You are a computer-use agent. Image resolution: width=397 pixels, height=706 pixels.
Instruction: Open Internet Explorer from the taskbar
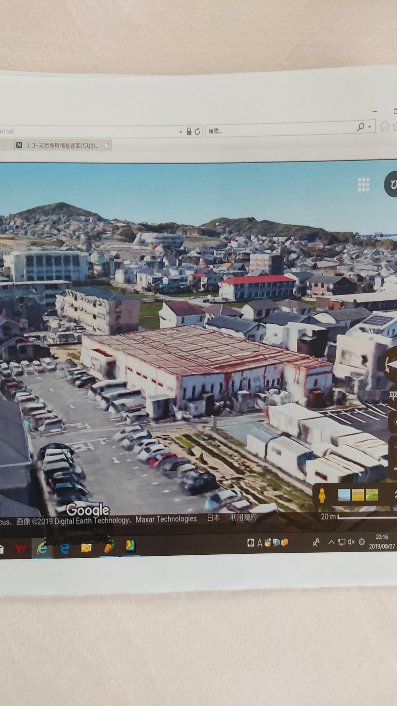(x=43, y=548)
